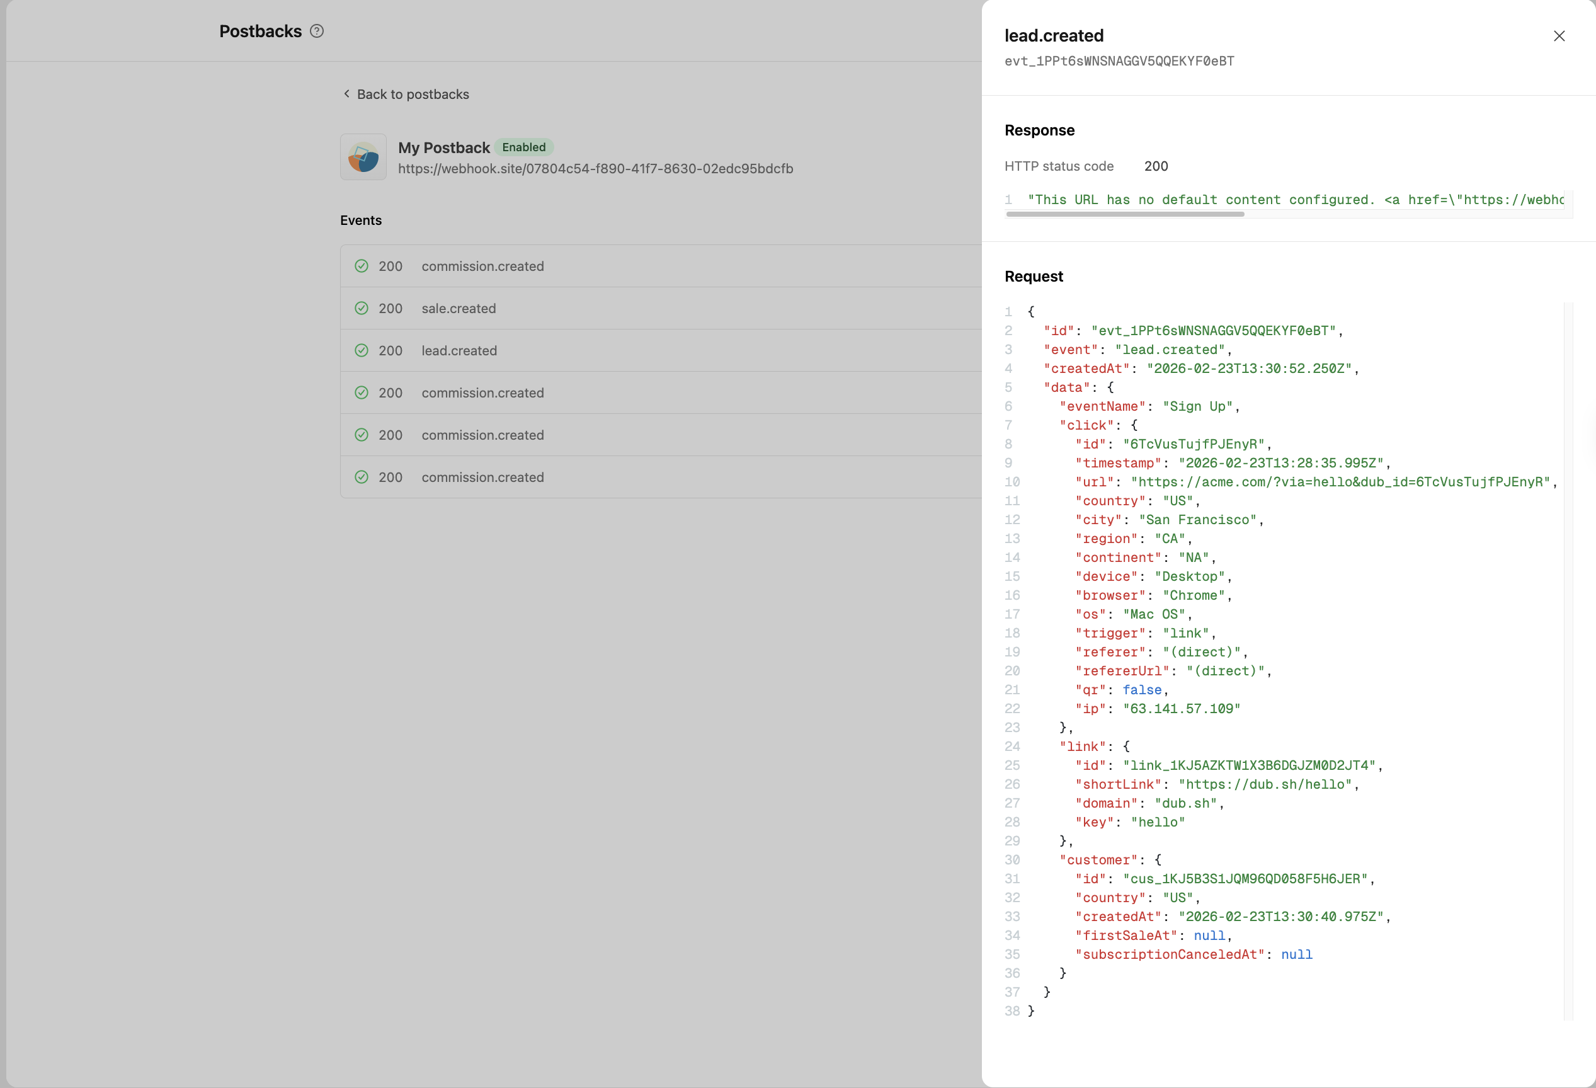Click the event ID under lead.created title
The height and width of the screenshot is (1088, 1596).
1119,61
